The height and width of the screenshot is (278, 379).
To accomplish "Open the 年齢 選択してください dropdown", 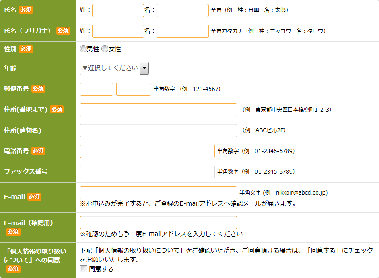I will point(114,68).
